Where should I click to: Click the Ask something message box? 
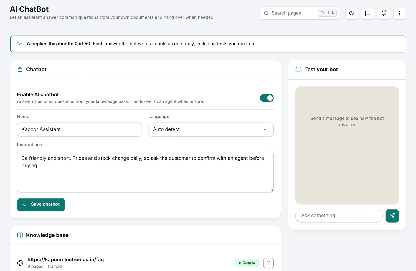pos(339,216)
